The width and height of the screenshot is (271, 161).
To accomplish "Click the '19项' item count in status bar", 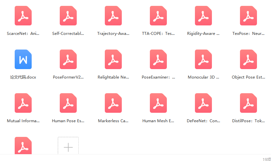I will pyautogui.click(x=267, y=159).
